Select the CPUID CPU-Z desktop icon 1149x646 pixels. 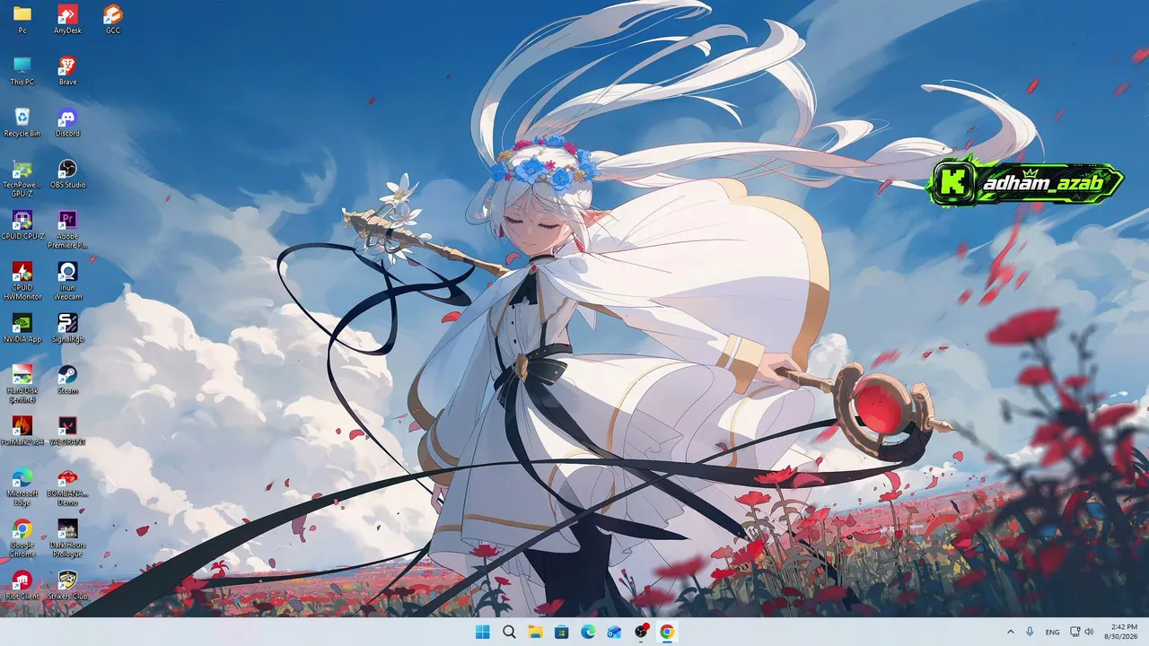point(22,225)
